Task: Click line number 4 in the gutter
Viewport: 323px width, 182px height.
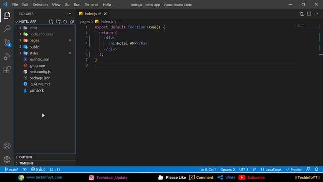Action: (86, 43)
